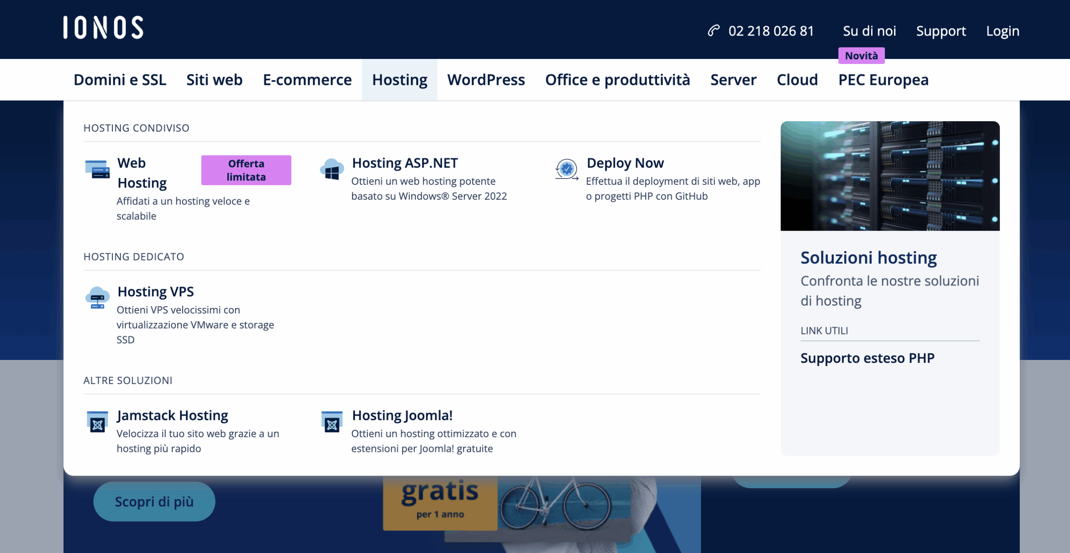Open the Server menu item
This screenshot has width=1070, height=553.
tap(733, 80)
